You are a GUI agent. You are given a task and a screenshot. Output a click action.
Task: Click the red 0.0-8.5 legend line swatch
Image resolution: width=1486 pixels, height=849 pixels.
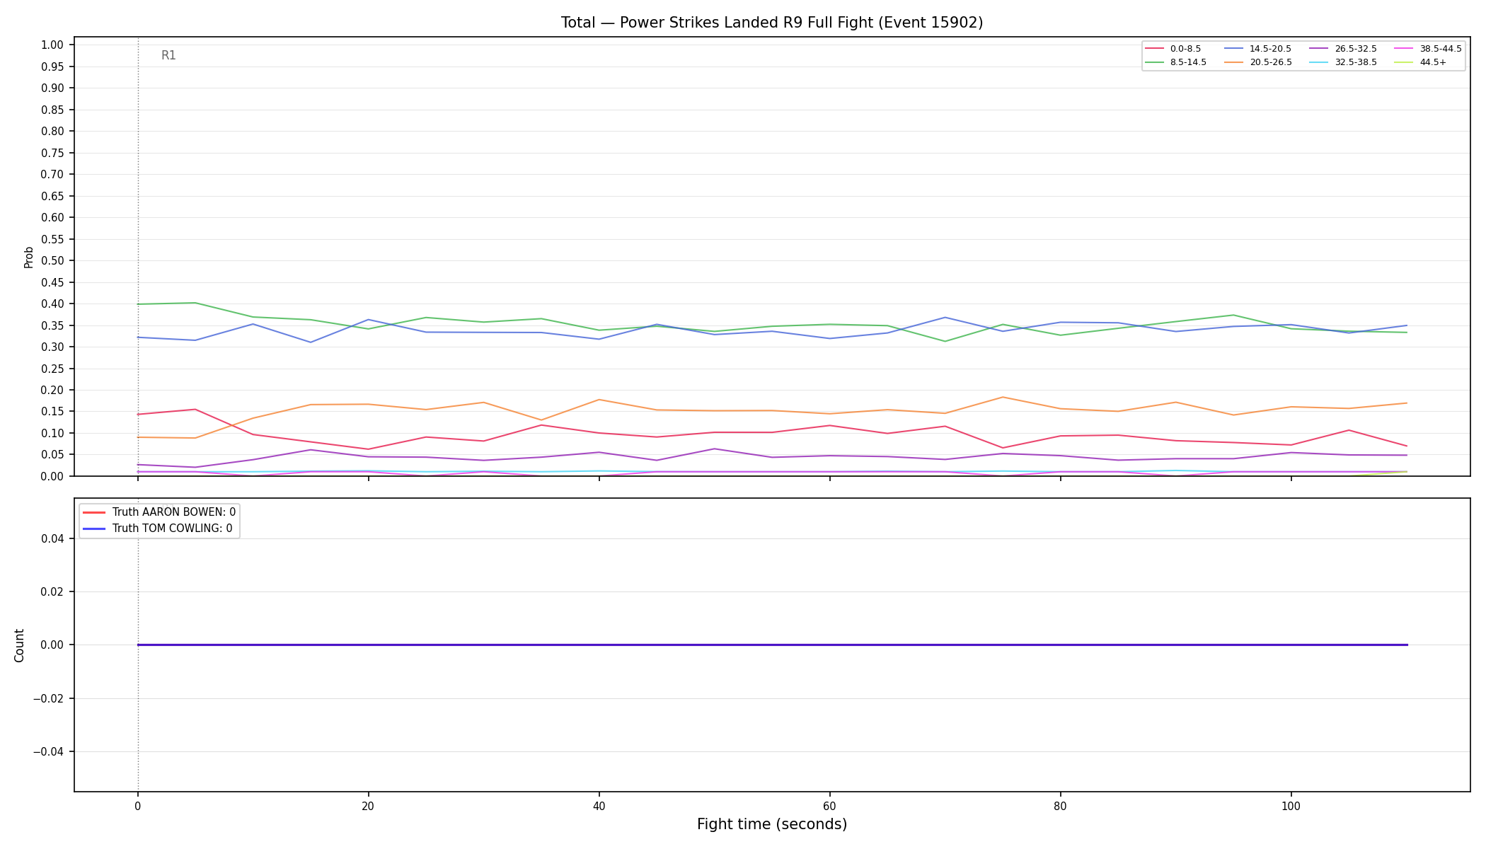coord(1154,49)
